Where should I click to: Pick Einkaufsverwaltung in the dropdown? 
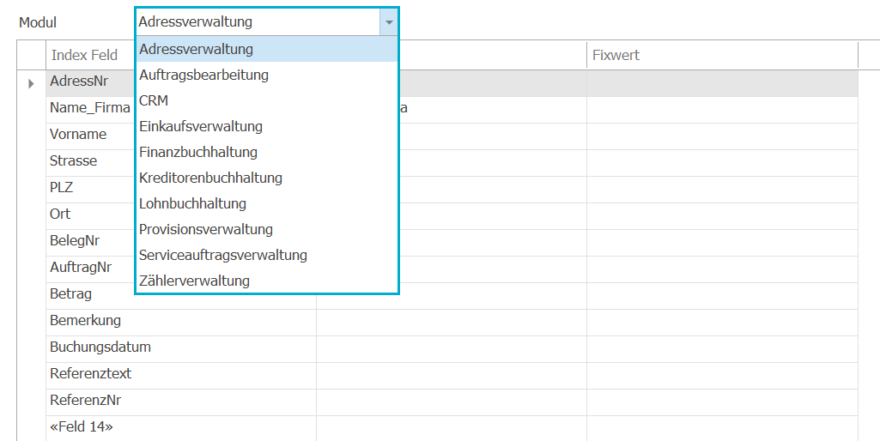click(267, 126)
